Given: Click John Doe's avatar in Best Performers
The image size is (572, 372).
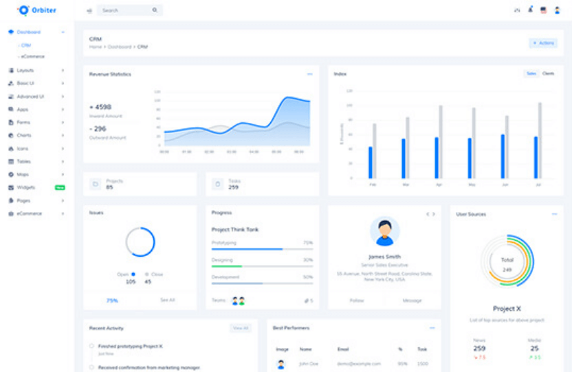Looking at the screenshot, I should tap(281, 364).
